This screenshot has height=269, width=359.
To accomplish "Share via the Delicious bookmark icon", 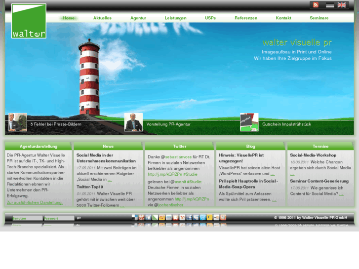I will coord(135,217).
